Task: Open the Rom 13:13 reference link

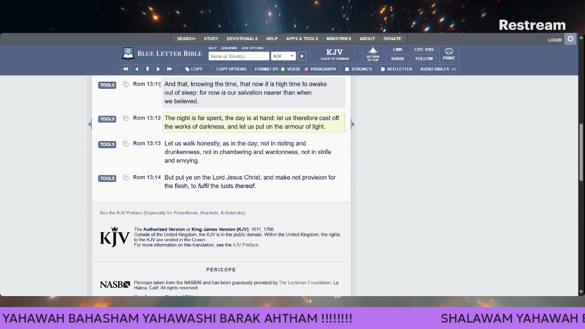Action: click(x=147, y=143)
